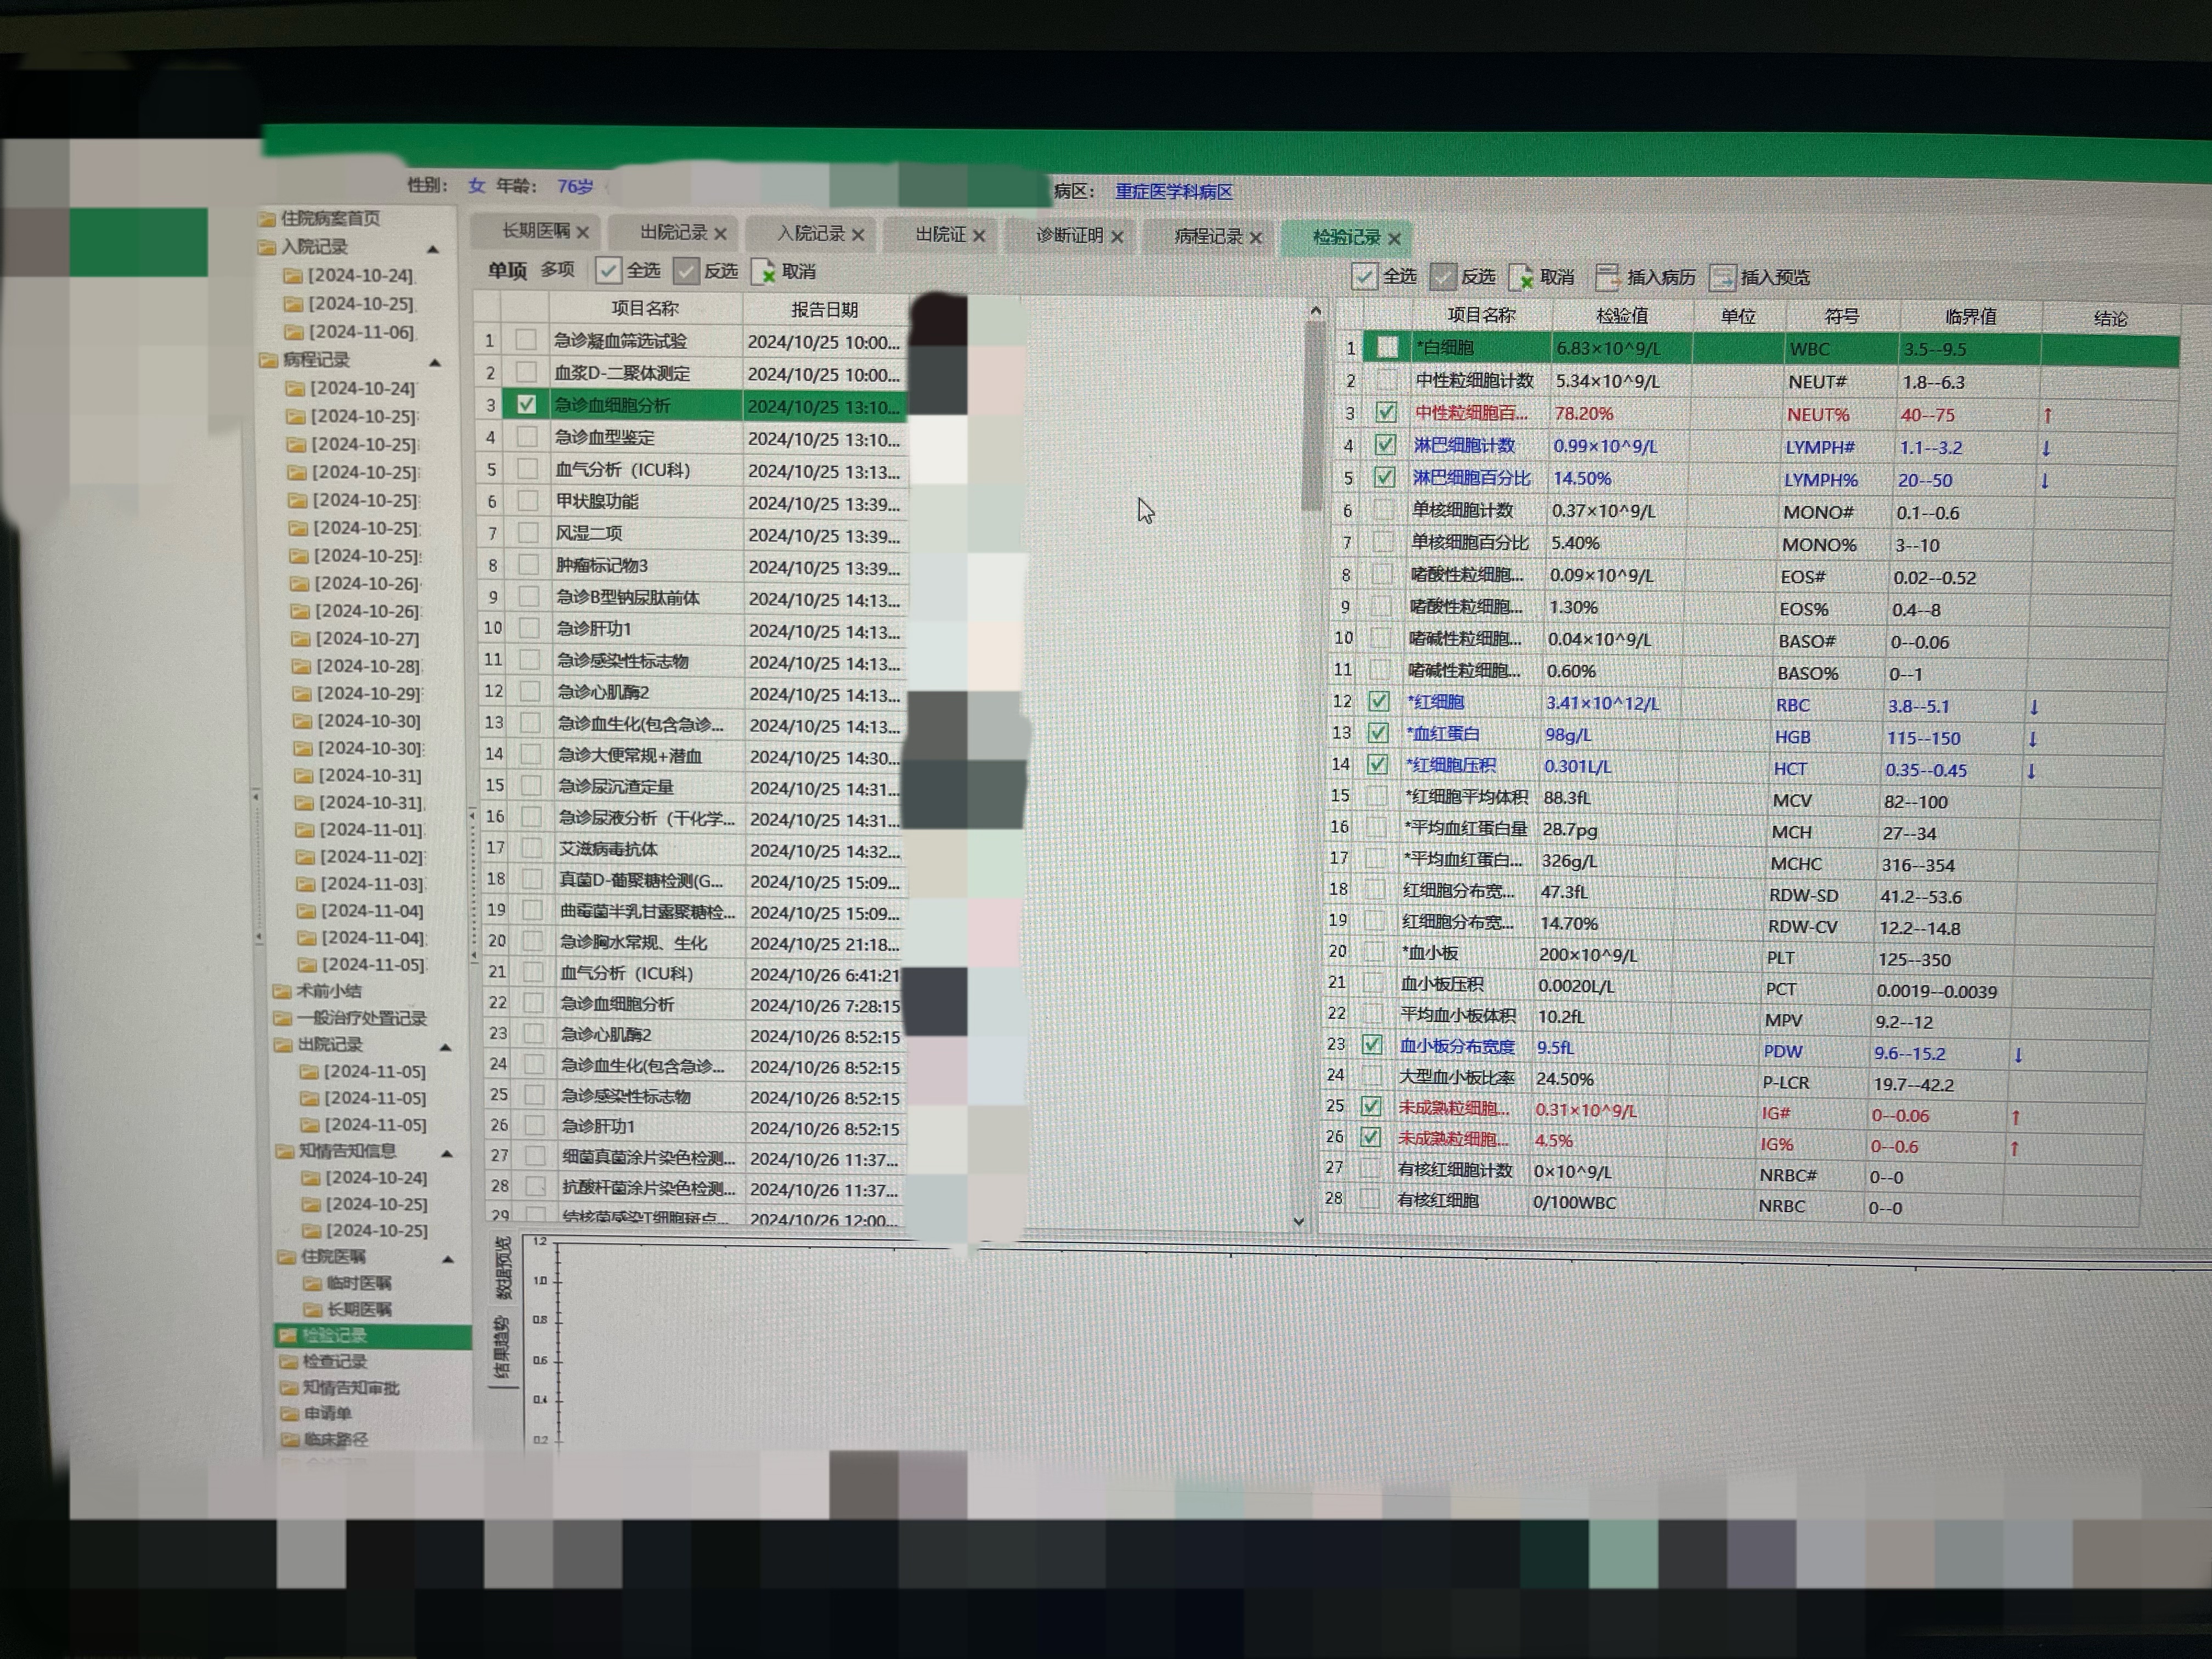Click the 取消 icon above the results table
The image size is (2212, 1659).
tap(1521, 277)
